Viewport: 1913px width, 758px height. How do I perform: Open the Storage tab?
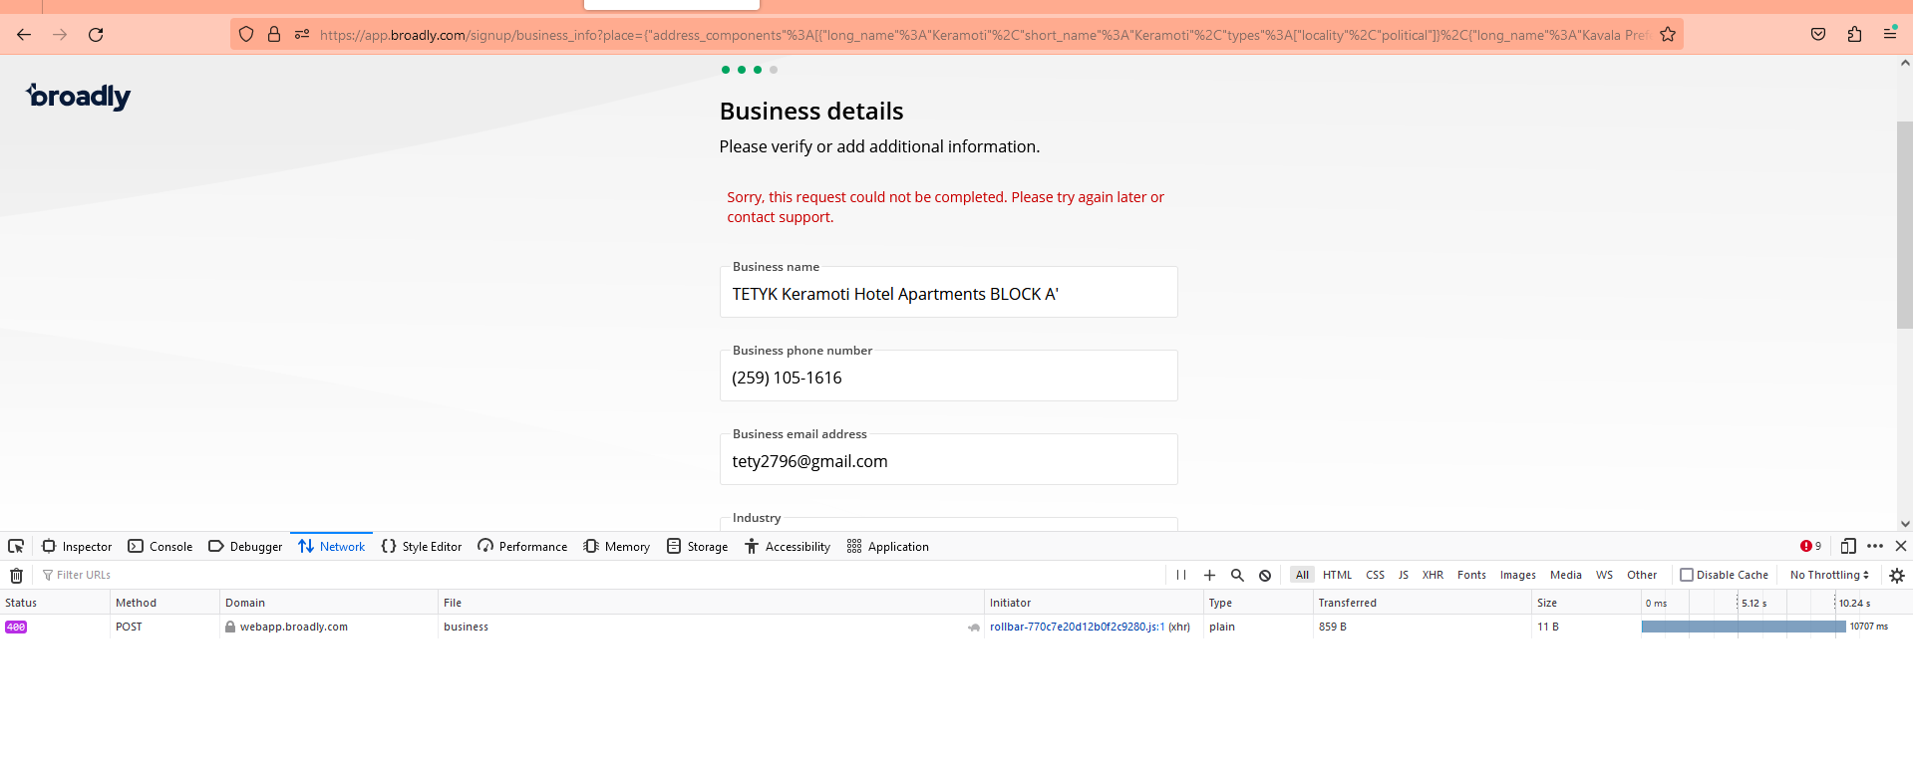pos(698,546)
